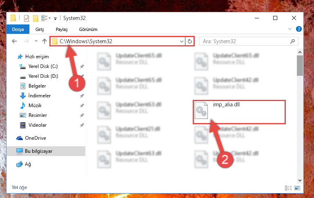The width and height of the screenshot is (314, 198).
Task: Expand the ribbon with the chevron
Action: pos(290,29)
